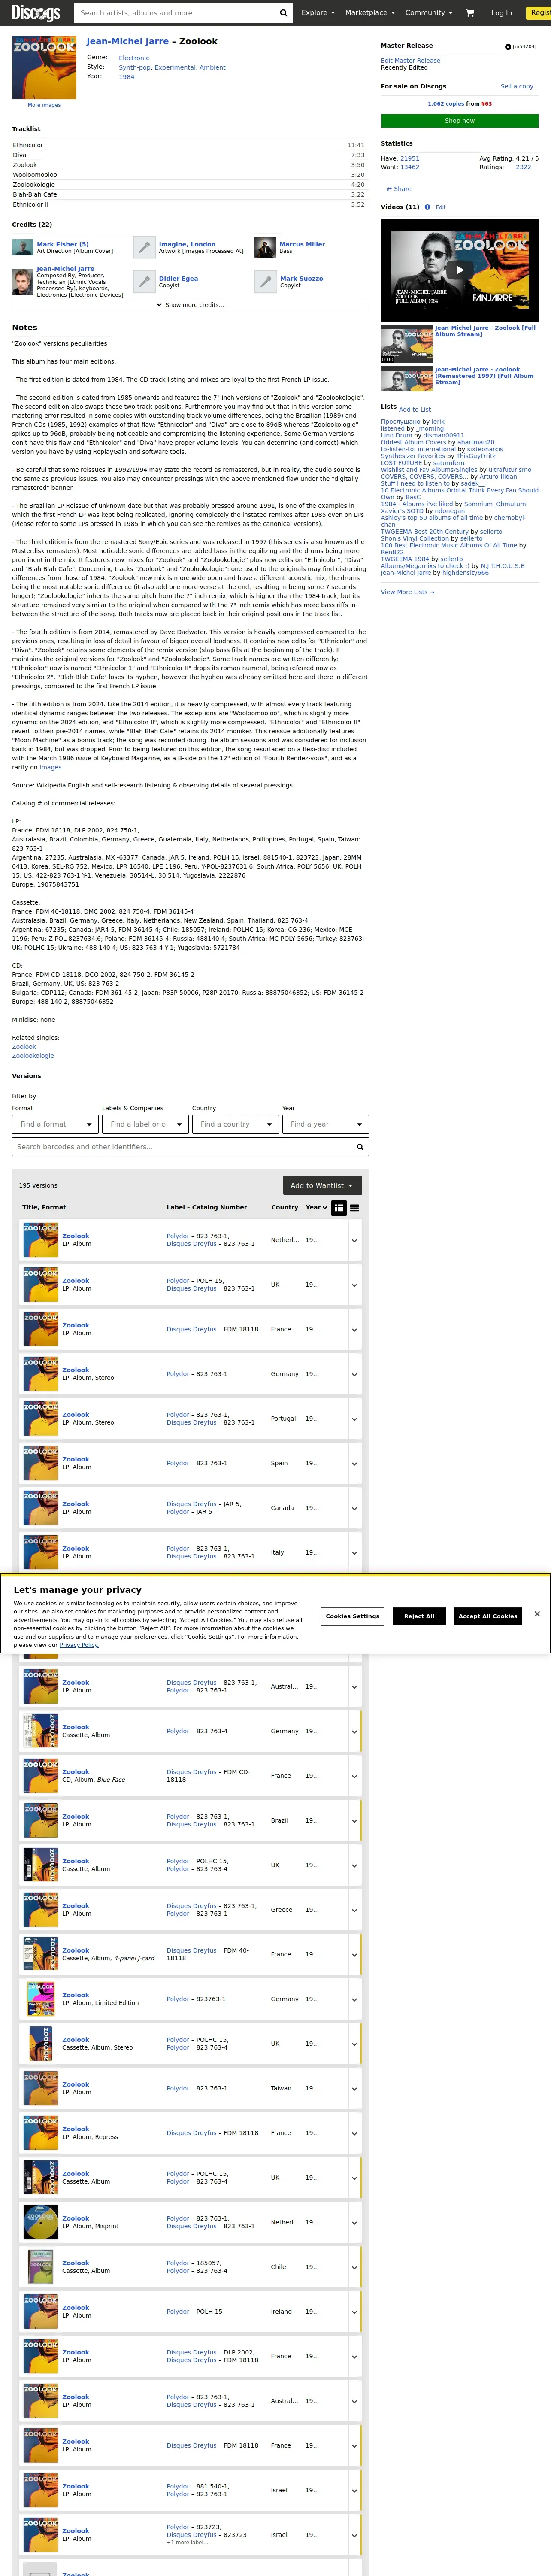This screenshot has height=2576, width=551.
Task: Click the Want count 13462
Action: 410,167
